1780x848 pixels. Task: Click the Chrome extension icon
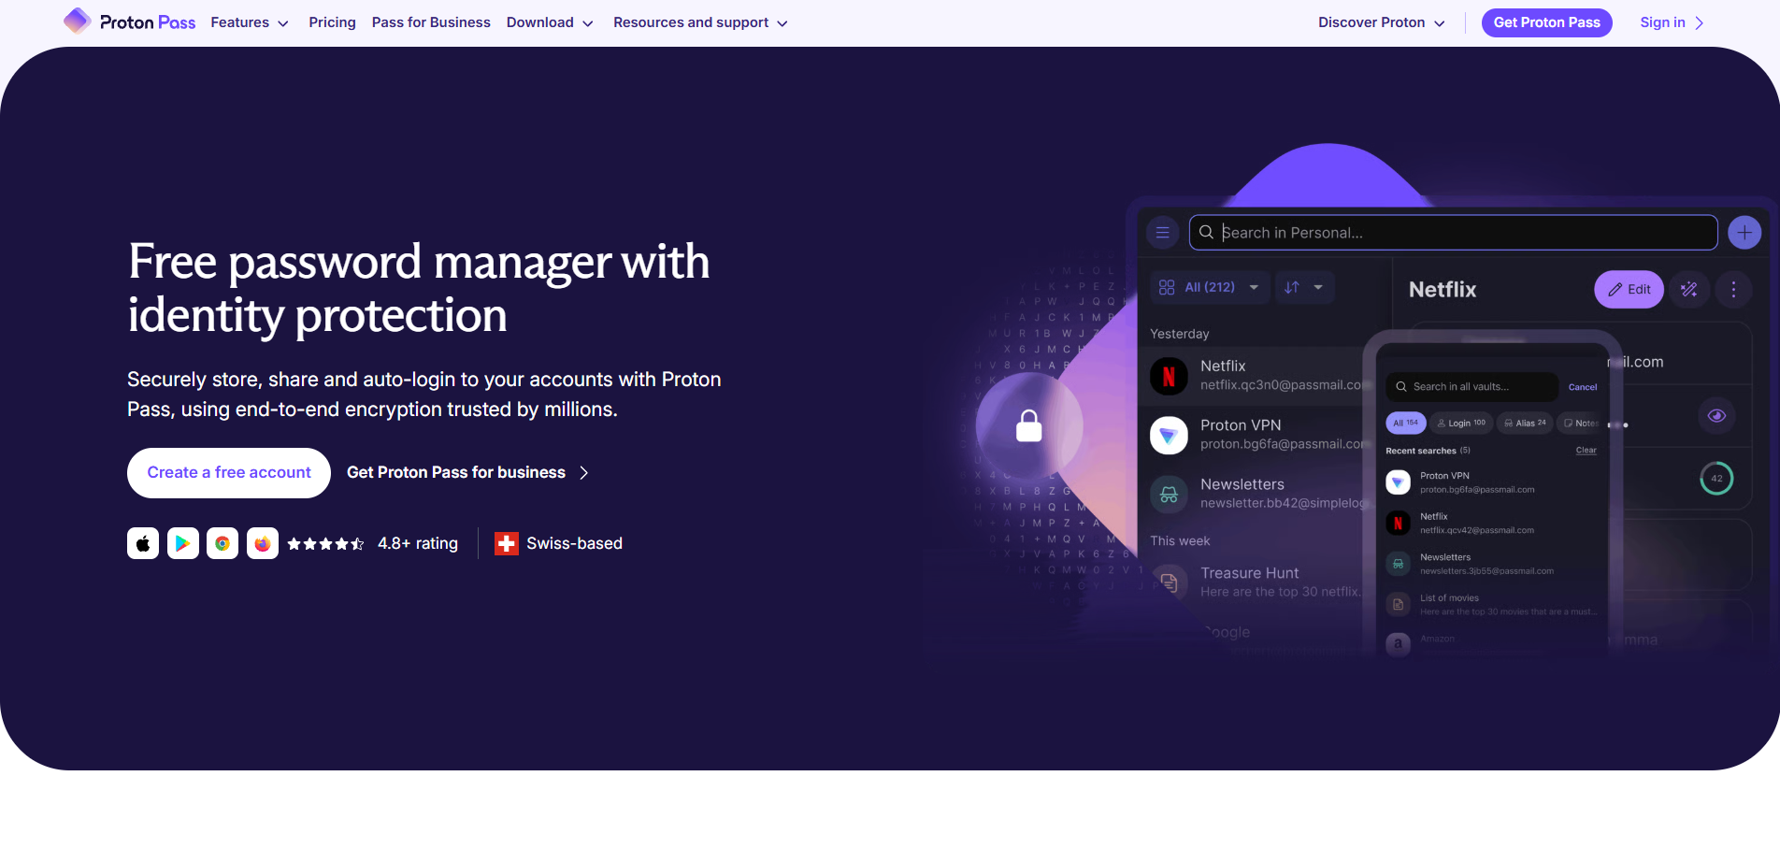tap(222, 543)
